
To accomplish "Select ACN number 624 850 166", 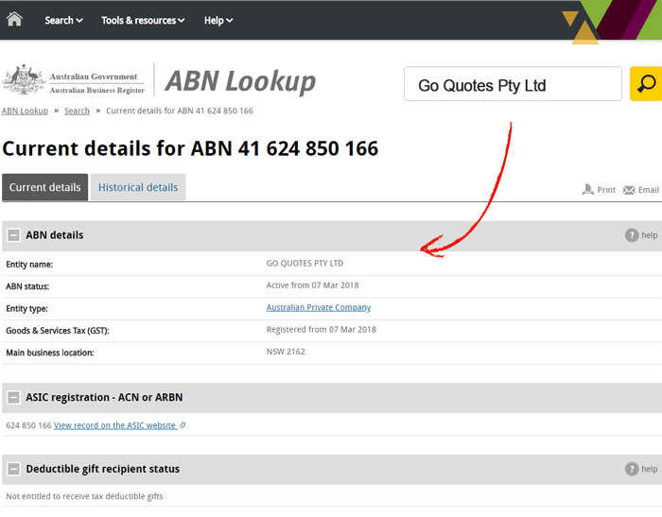I will point(28,425).
